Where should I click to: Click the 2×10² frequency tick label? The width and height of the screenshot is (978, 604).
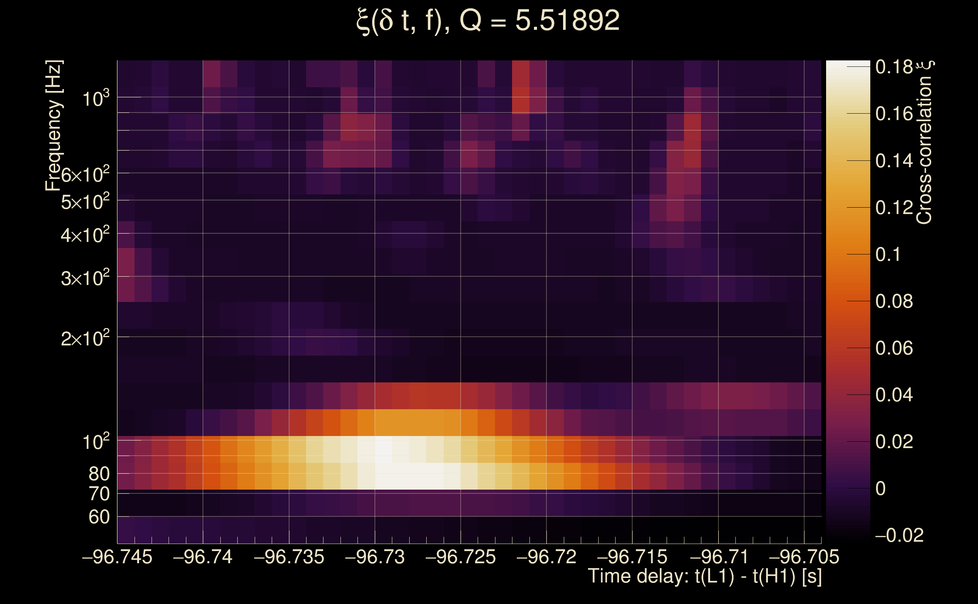85,339
